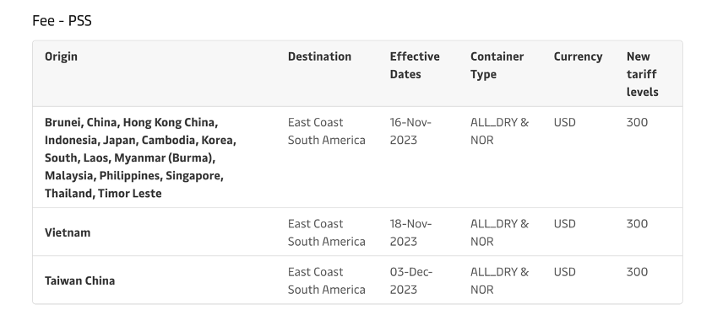Click the 300 tariff in Taiwan row
The image size is (701, 320).
point(637,272)
